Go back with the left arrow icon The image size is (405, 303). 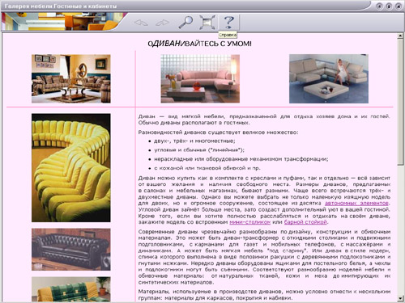coord(141,23)
